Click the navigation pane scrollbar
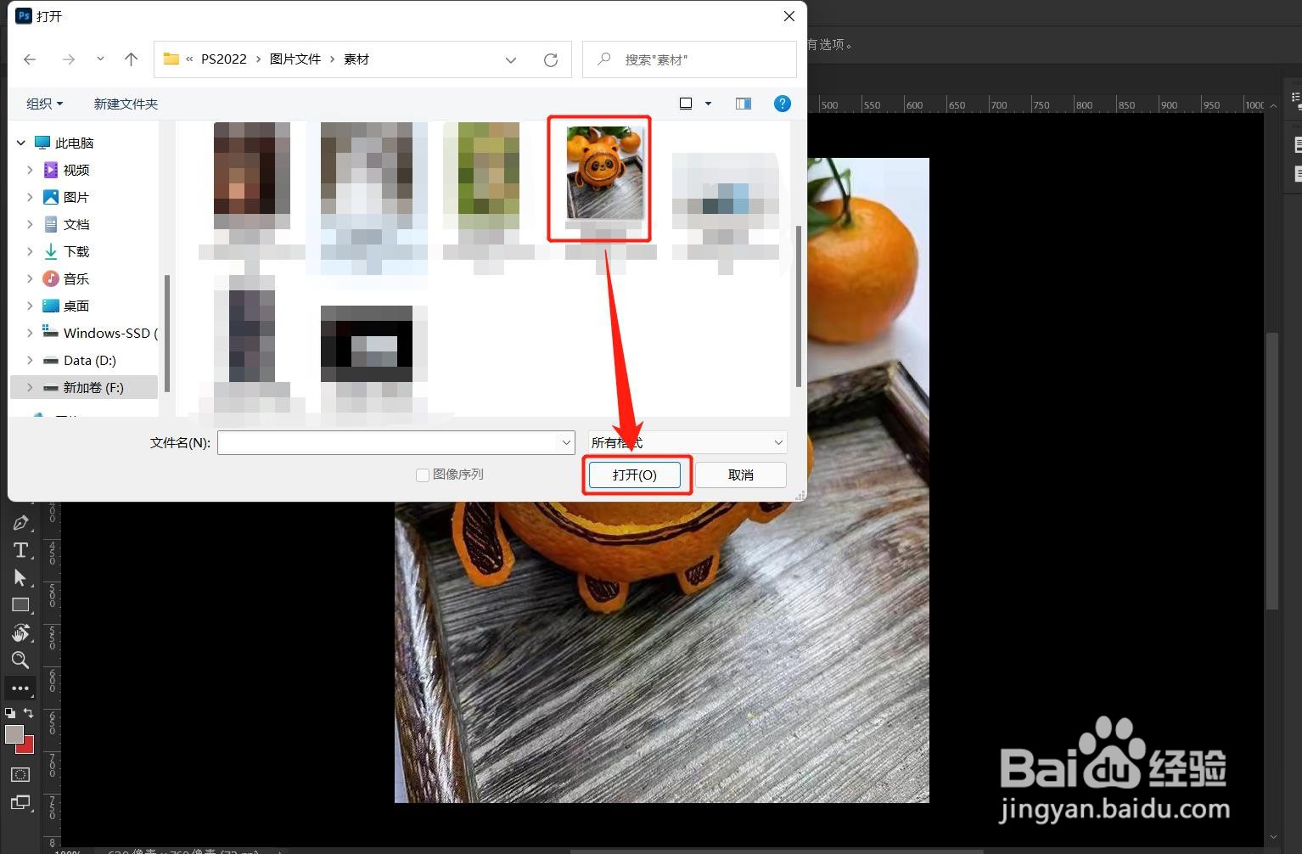 [166, 333]
